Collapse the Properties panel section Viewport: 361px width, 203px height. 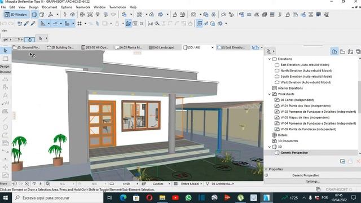click(266, 169)
